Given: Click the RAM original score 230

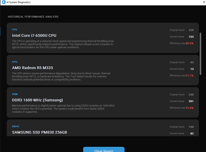Looking at the screenshot, I should click(191, 95).
